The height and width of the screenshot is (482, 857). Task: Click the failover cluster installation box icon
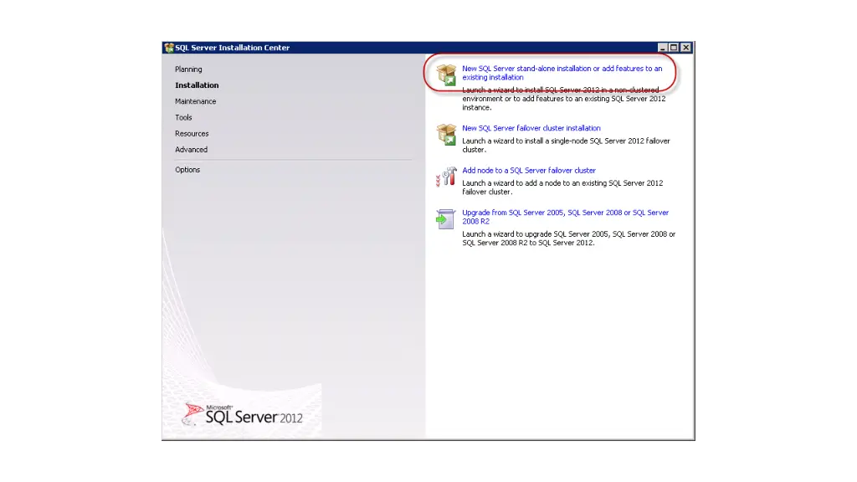(444, 134)
